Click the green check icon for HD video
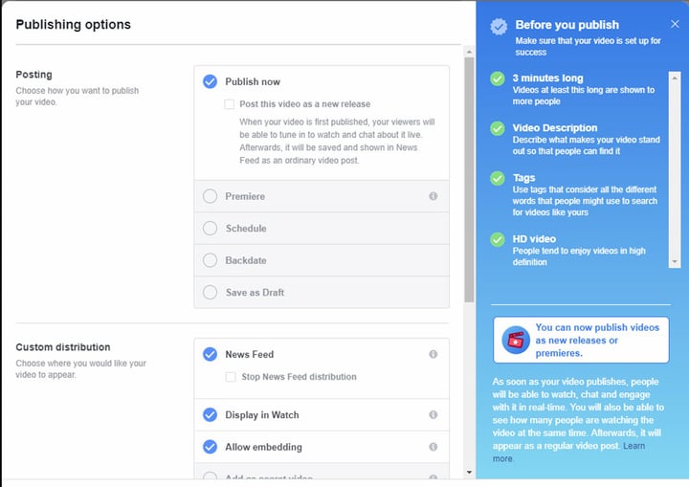Image resolution: width=689 pixels, height=487 pixels. (x=498, y=239)
